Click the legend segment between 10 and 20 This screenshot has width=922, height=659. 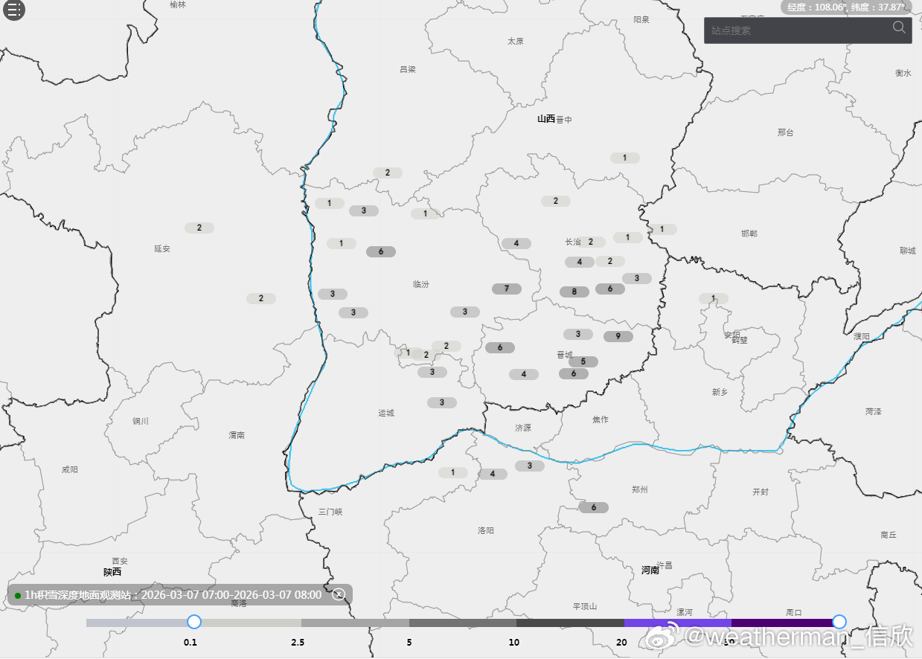coord(570,623)
